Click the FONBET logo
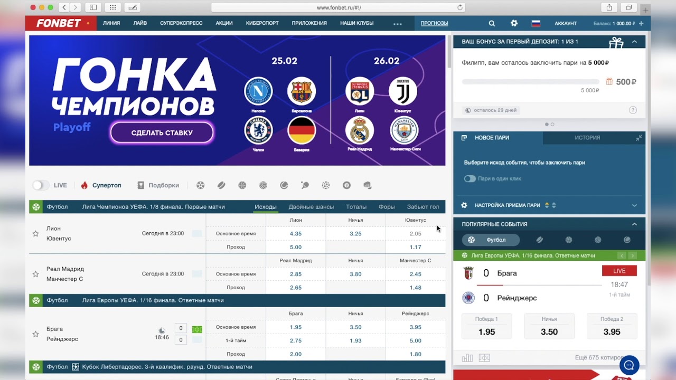The width and height of the screenshot is (676, 380). pos(59,23)
